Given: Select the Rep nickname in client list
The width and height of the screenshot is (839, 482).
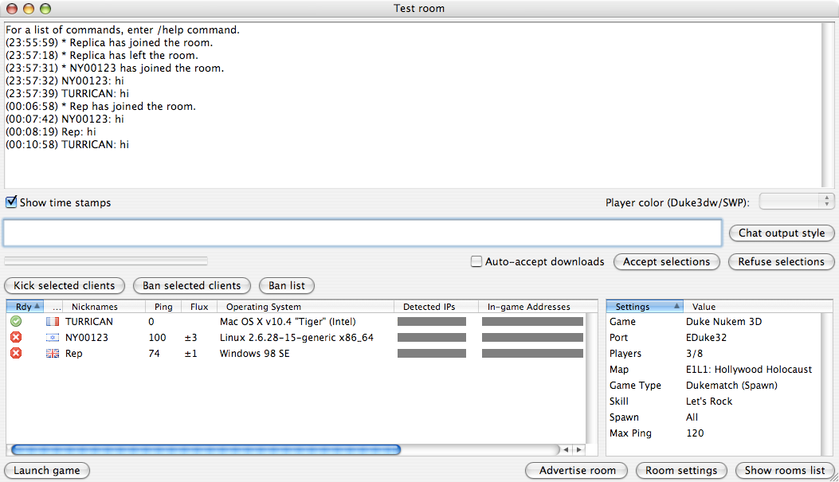Looking at the screenshot, I should 74,354.
